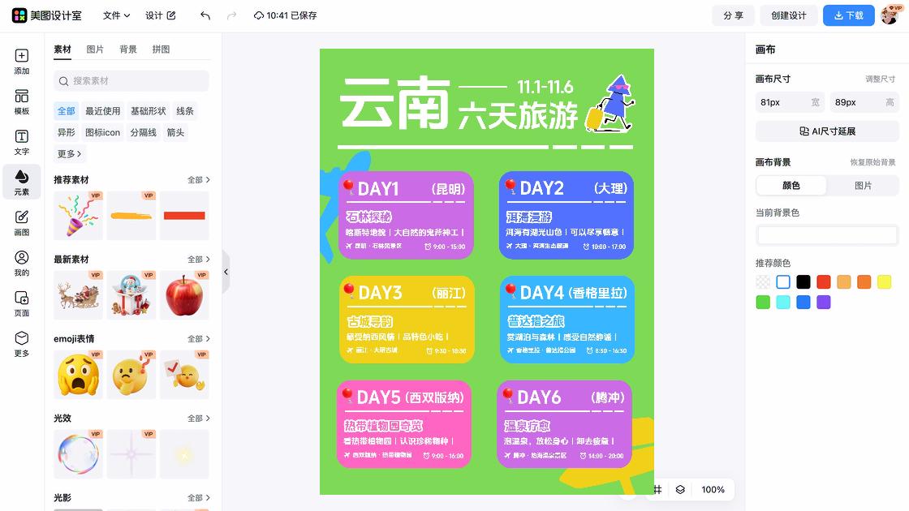
Task: Enable the 基础形状 filter
Action: coord(149,110)
